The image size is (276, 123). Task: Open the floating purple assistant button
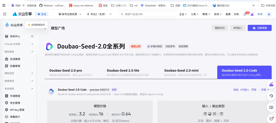(271, 84)
